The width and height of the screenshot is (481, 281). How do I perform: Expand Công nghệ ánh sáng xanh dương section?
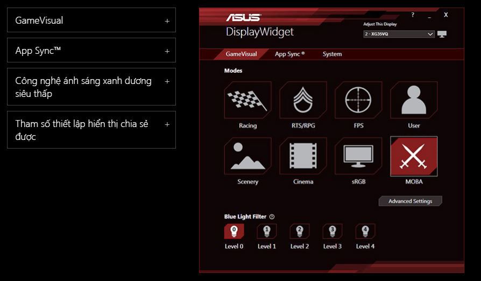(x=91, y=87)
